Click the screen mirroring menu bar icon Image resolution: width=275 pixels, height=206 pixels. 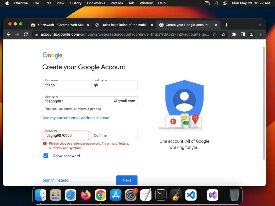[207, 3]
